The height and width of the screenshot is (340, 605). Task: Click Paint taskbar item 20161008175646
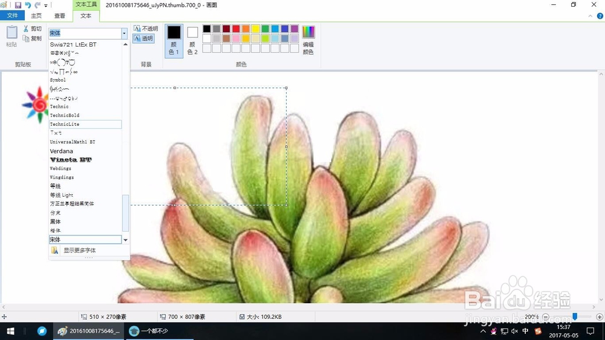coord(89,331)
